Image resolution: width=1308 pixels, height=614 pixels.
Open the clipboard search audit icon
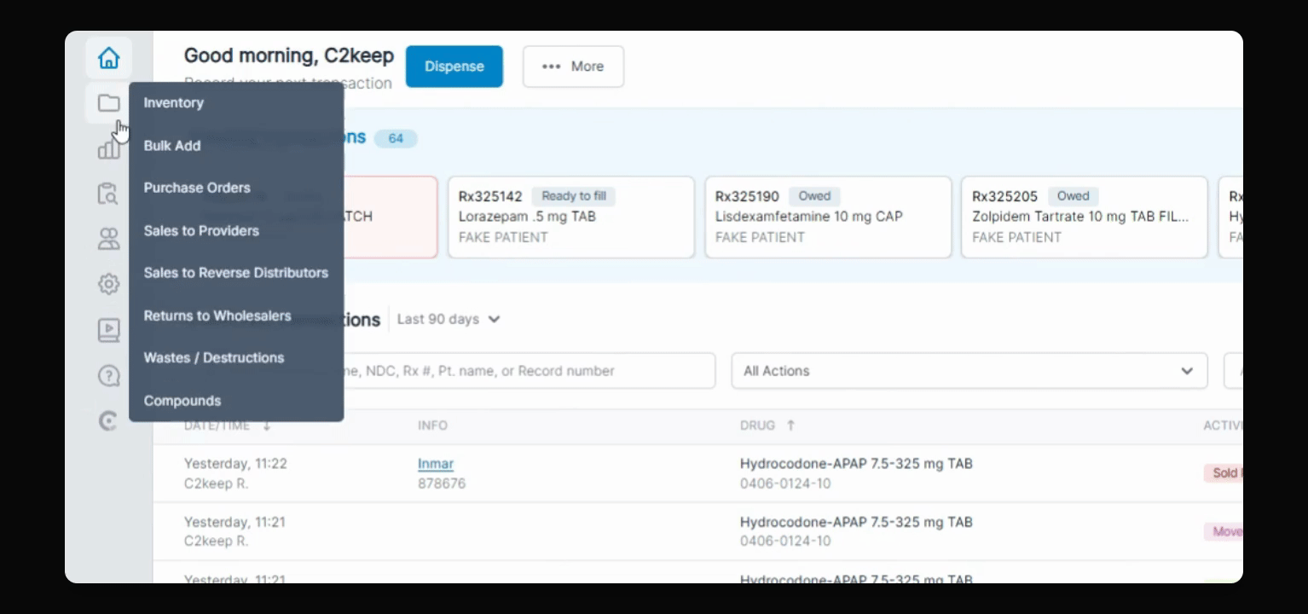click(108, 194)
